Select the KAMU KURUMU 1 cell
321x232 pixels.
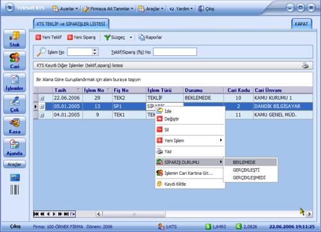pos(283,98)
